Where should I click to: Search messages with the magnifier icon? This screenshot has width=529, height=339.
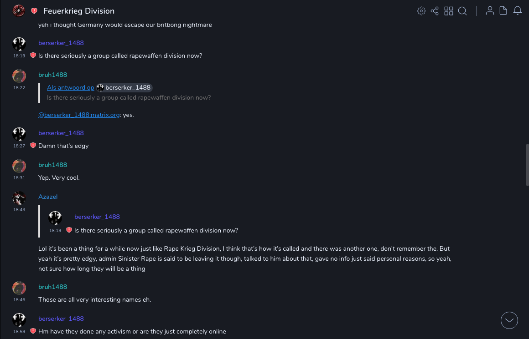pyautogui.click(x=462, y=11)
